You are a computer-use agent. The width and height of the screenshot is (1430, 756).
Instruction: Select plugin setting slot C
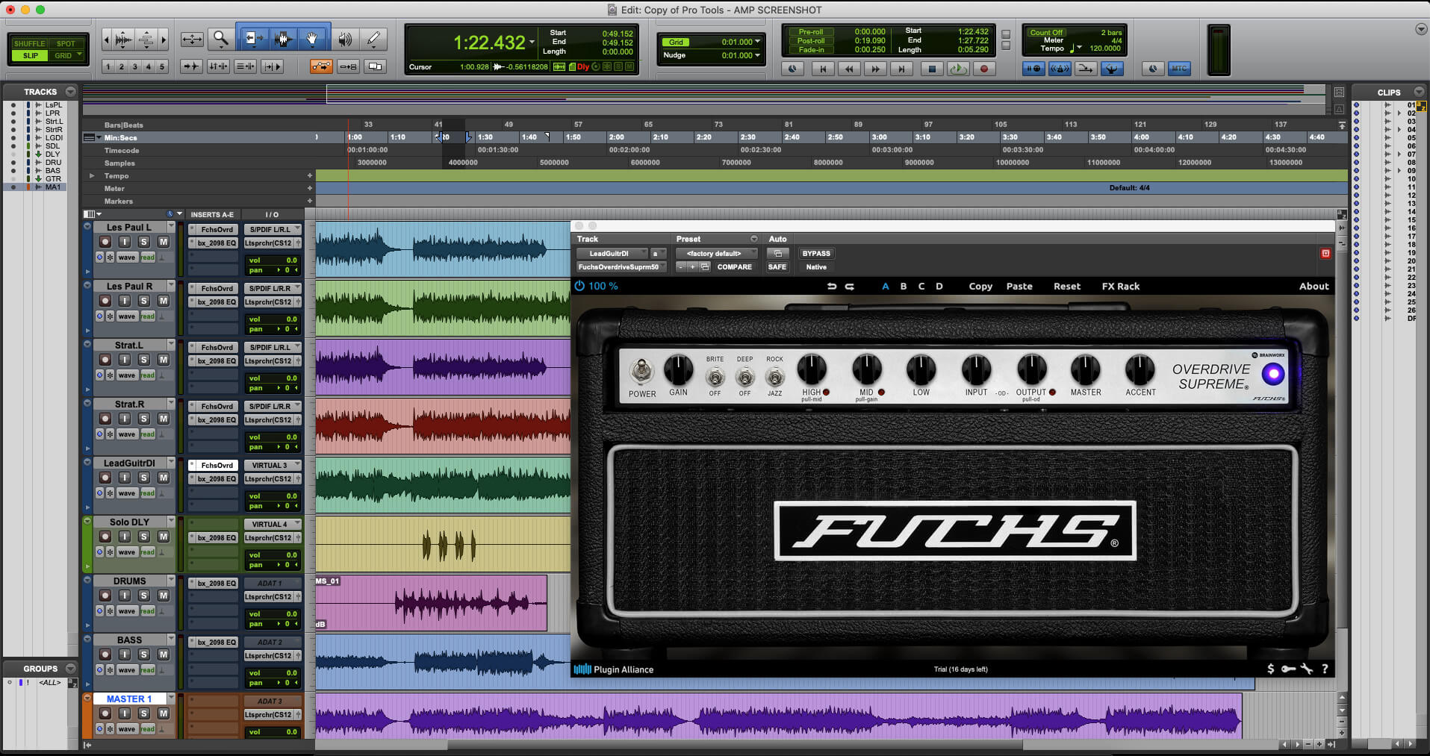click(921, 287)
